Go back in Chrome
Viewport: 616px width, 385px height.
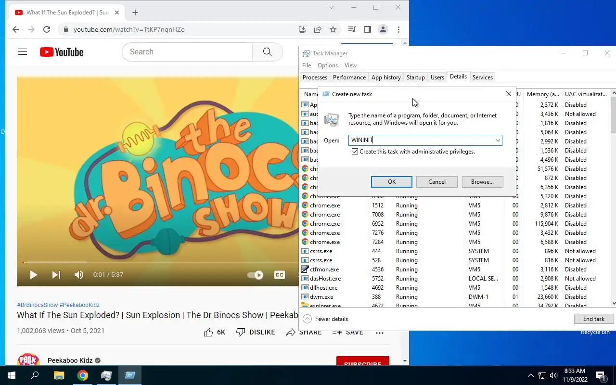click(16, 29)
